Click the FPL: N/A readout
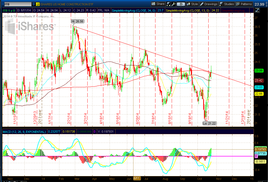Image resolution: width=268 pixels, height=182 pixels. [x=104, y=10]
